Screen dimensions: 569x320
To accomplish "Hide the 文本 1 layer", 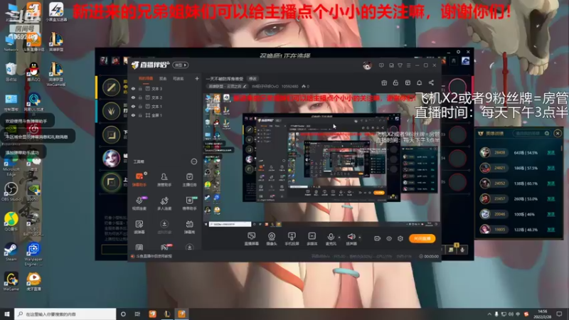I will coord(133,106).
